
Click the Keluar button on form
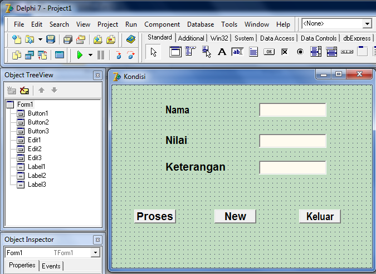point(320,216)
